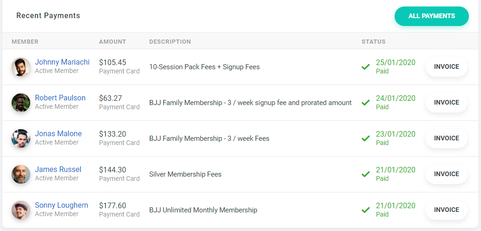Click the green checkmark for 25/01/2020 payment
The image size is (481, 231).
coord(366,67)
